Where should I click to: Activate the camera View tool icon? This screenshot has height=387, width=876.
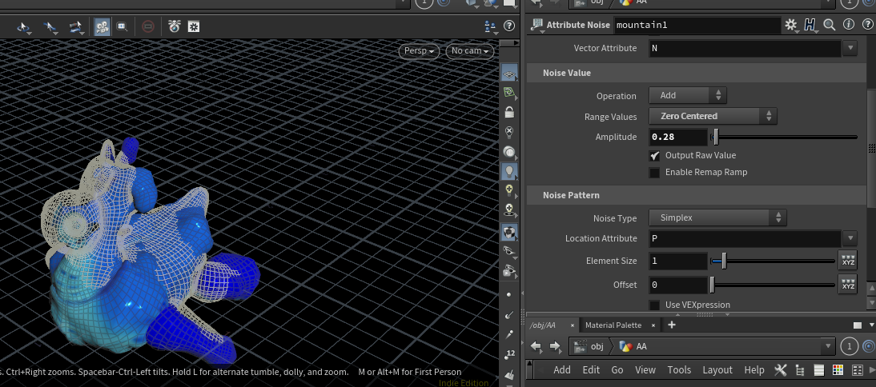pos(102,26)
